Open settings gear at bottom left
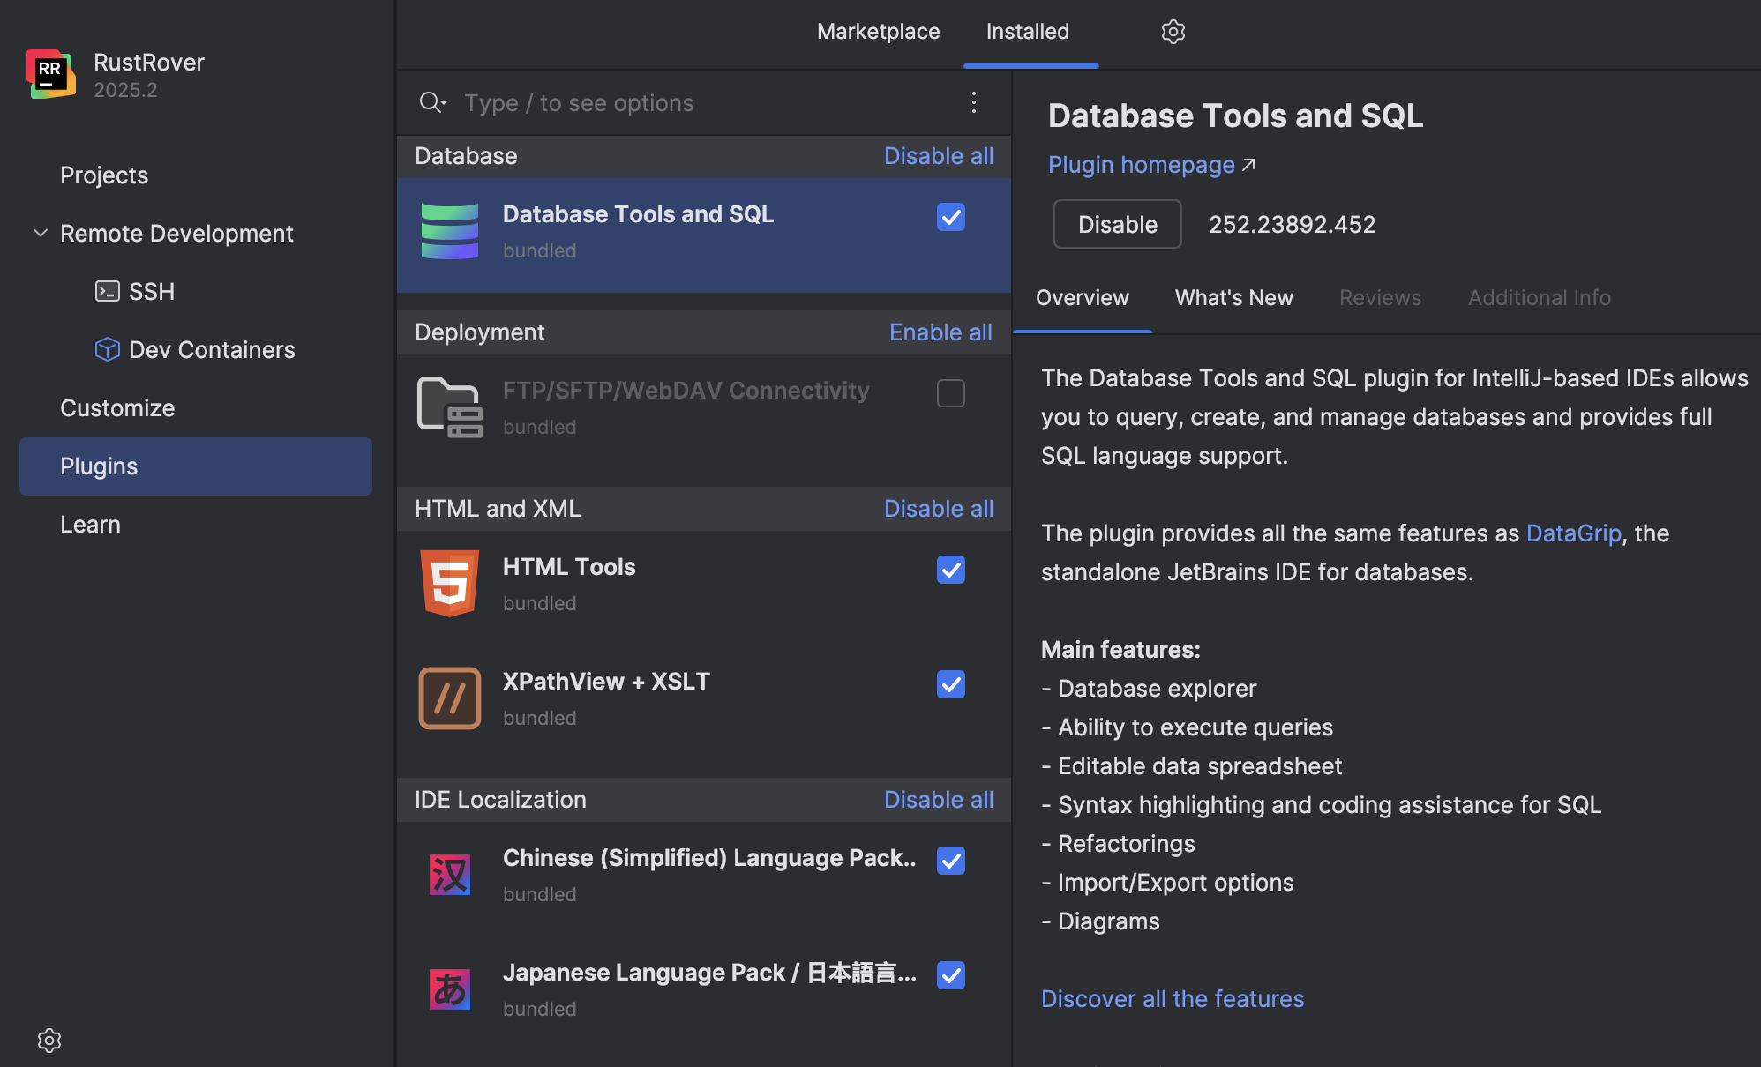 click(x=49, y=1041)
